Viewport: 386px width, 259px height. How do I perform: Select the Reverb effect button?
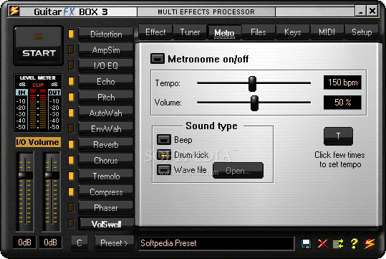tap(106, 144)
